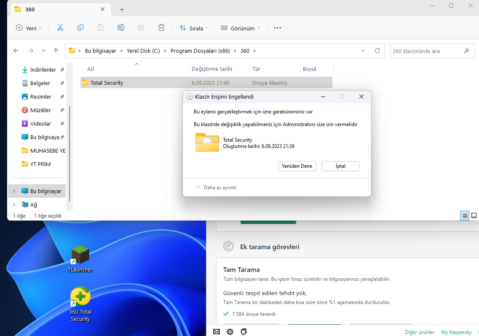Click the Kaspersky mail envelope icon
This screenshot has height=336, width=479.
(216, 332)
